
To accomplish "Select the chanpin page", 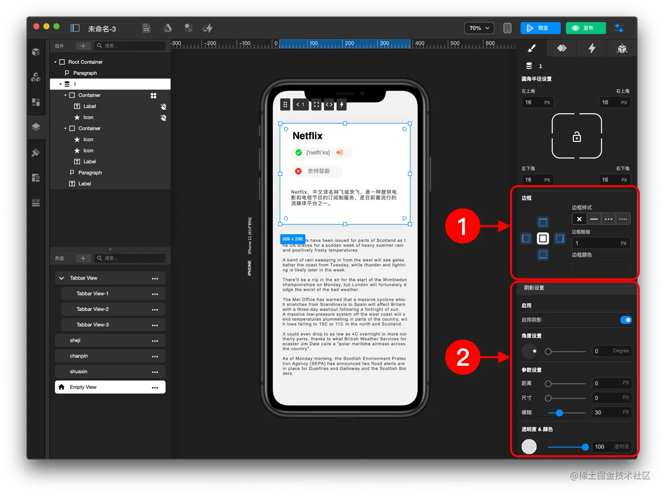I will tap(110, 356).
